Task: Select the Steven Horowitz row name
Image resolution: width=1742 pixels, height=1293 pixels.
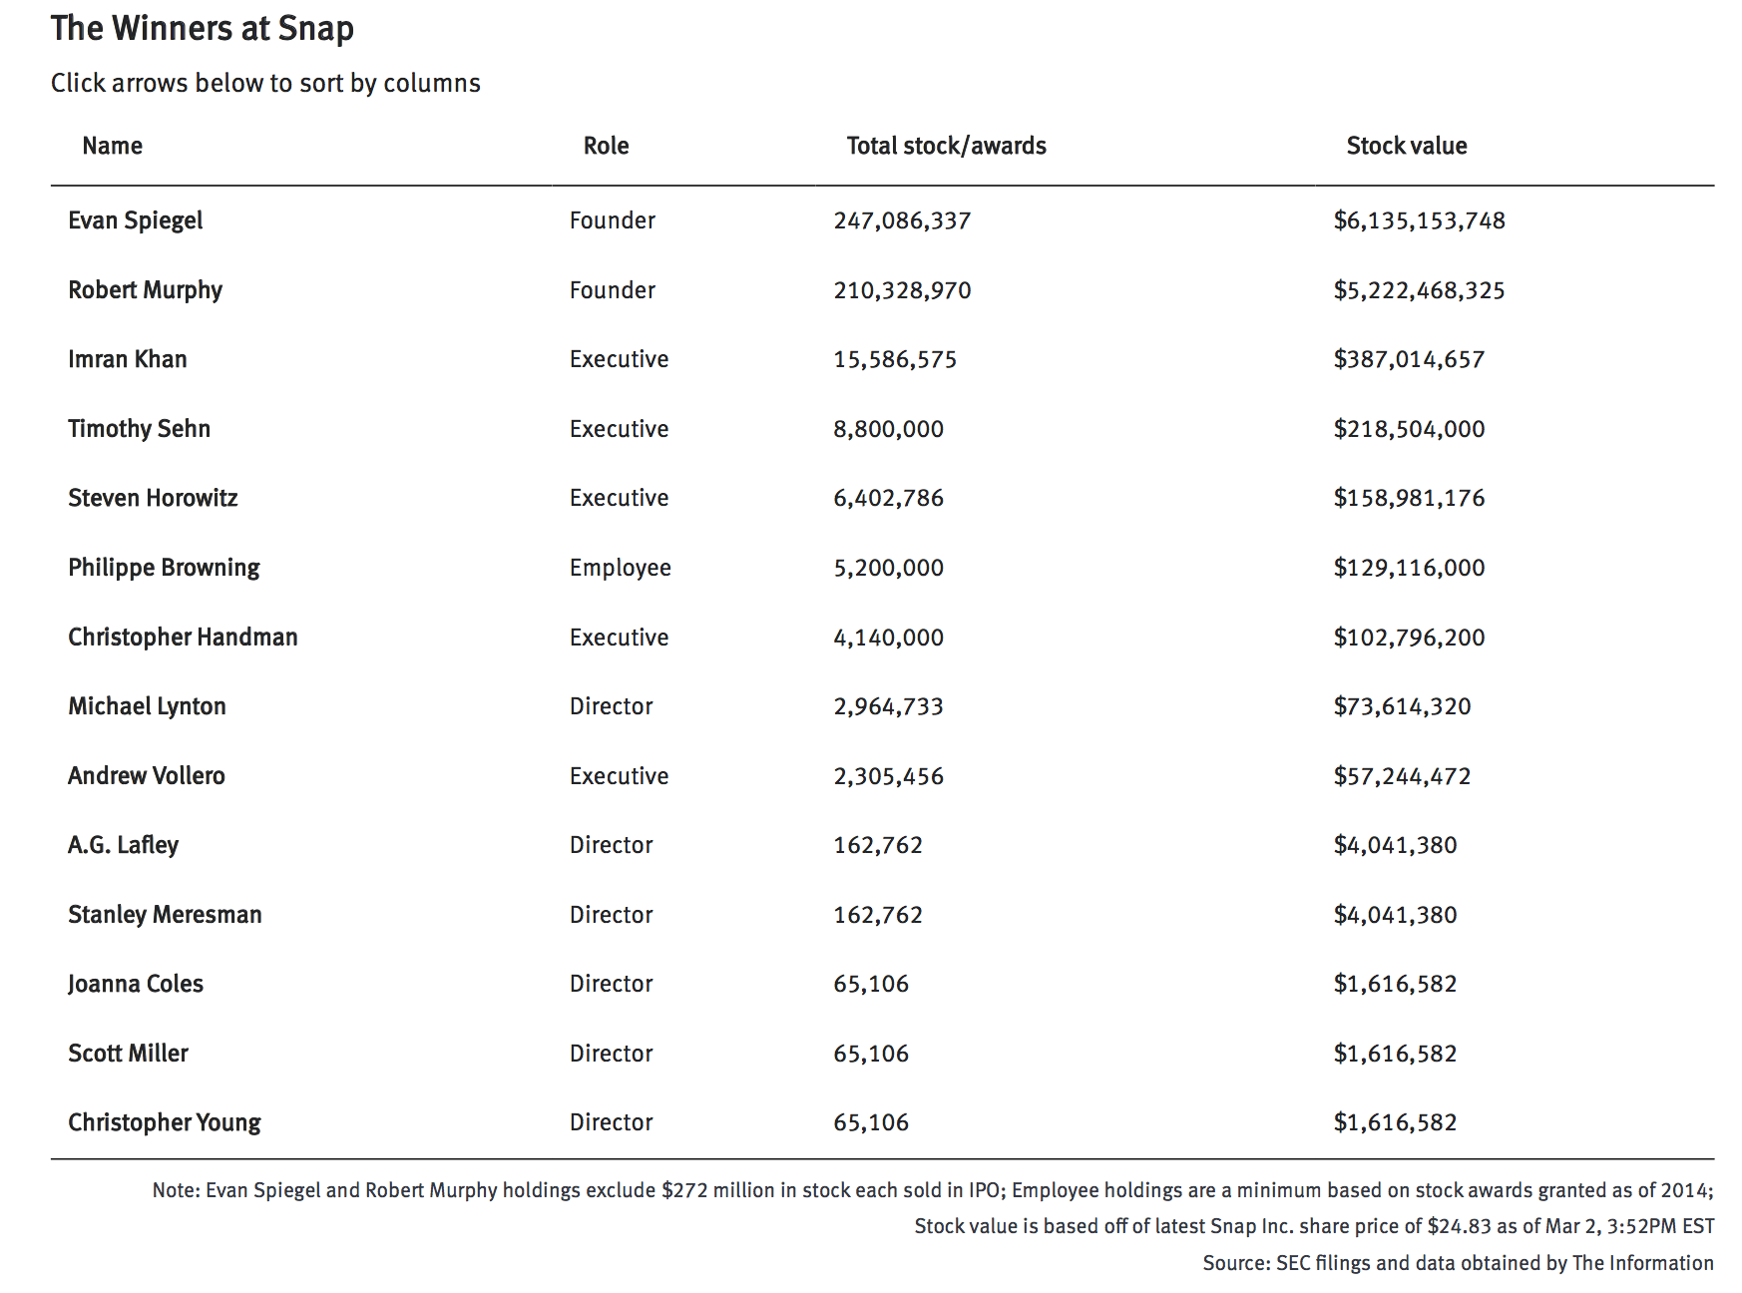Action: 153,498
